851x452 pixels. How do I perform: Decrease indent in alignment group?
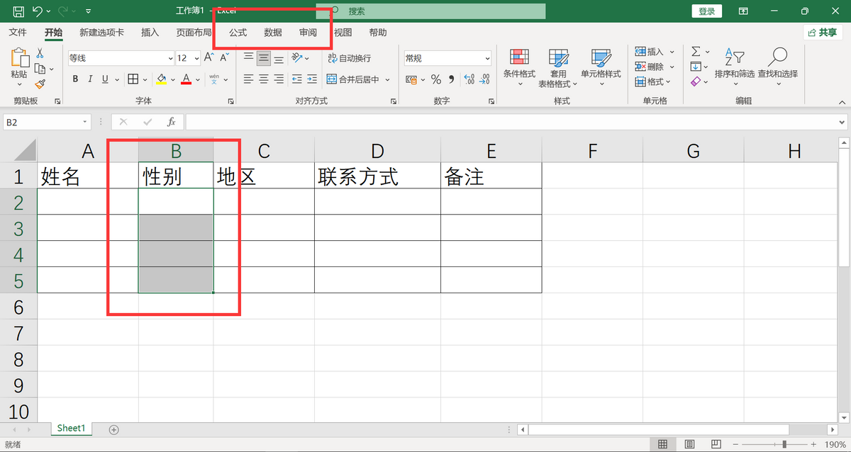[296, 79]
